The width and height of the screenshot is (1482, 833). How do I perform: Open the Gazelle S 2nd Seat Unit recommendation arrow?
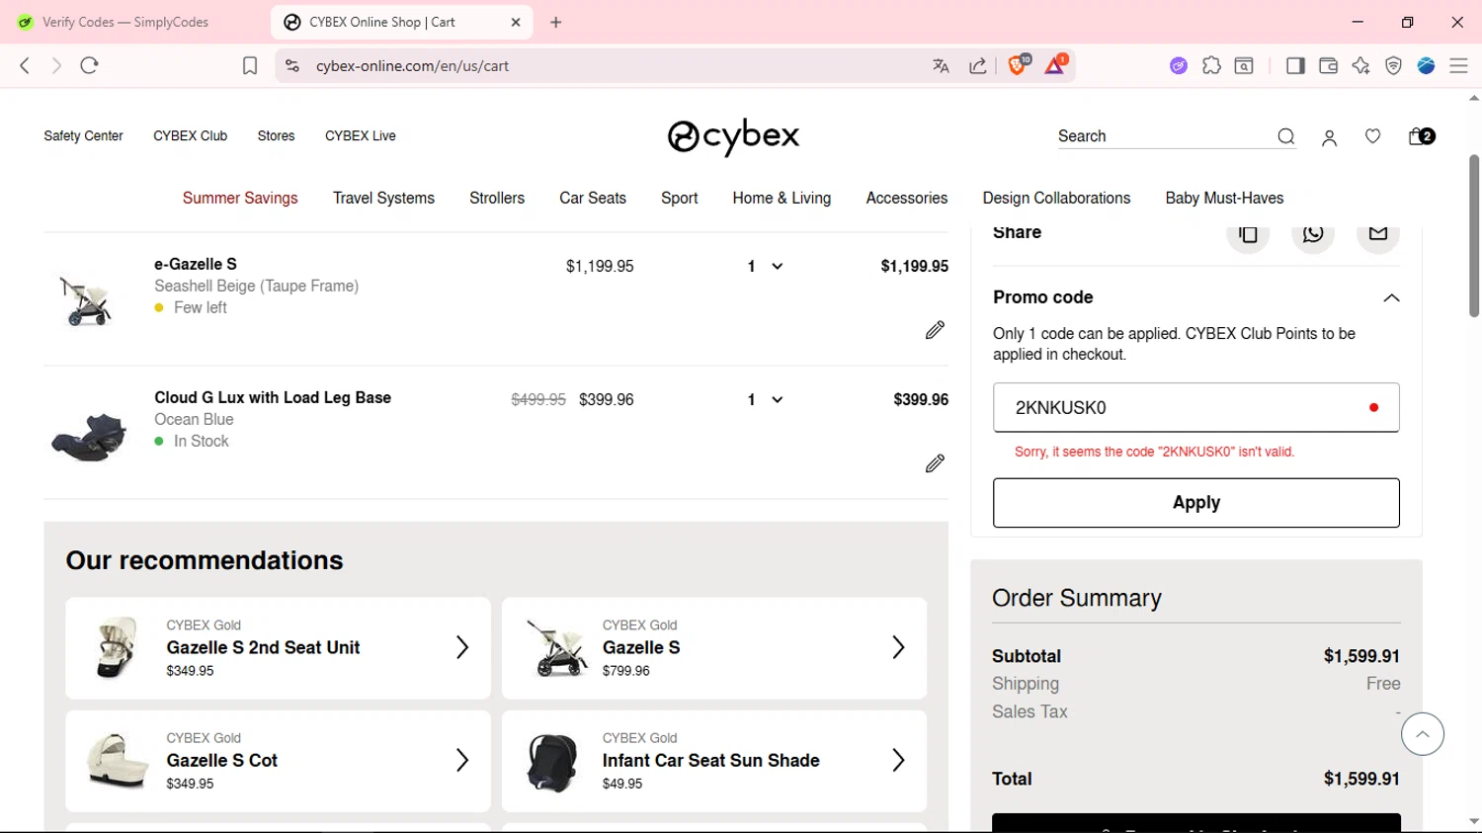coord(461,647)
